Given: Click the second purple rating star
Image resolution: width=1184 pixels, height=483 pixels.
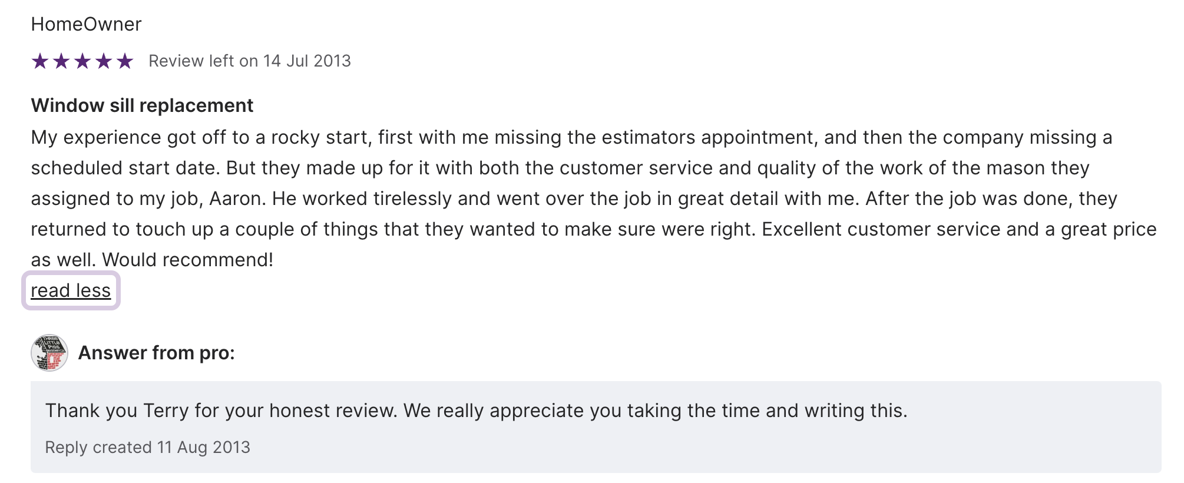Looking at the screenshot, I should [x=61, y=61].
